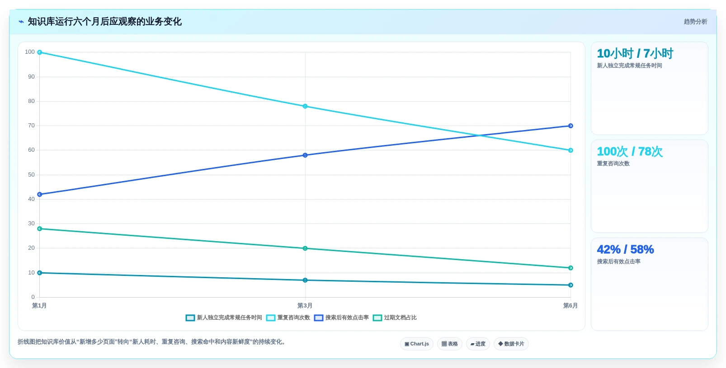The height and width of the screenshot is (368, 726).
Task: Click 搜索后有效点击率 point at 第3月 (58)
Action: click(x=305, y=155)
